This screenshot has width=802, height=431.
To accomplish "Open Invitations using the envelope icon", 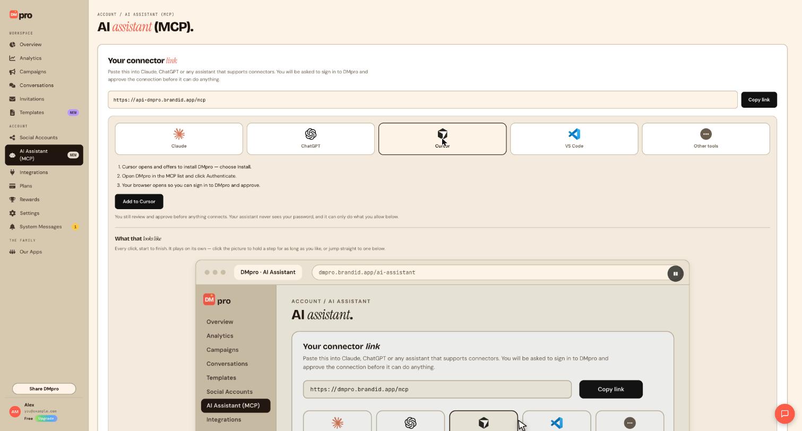I will pos(12,99).
